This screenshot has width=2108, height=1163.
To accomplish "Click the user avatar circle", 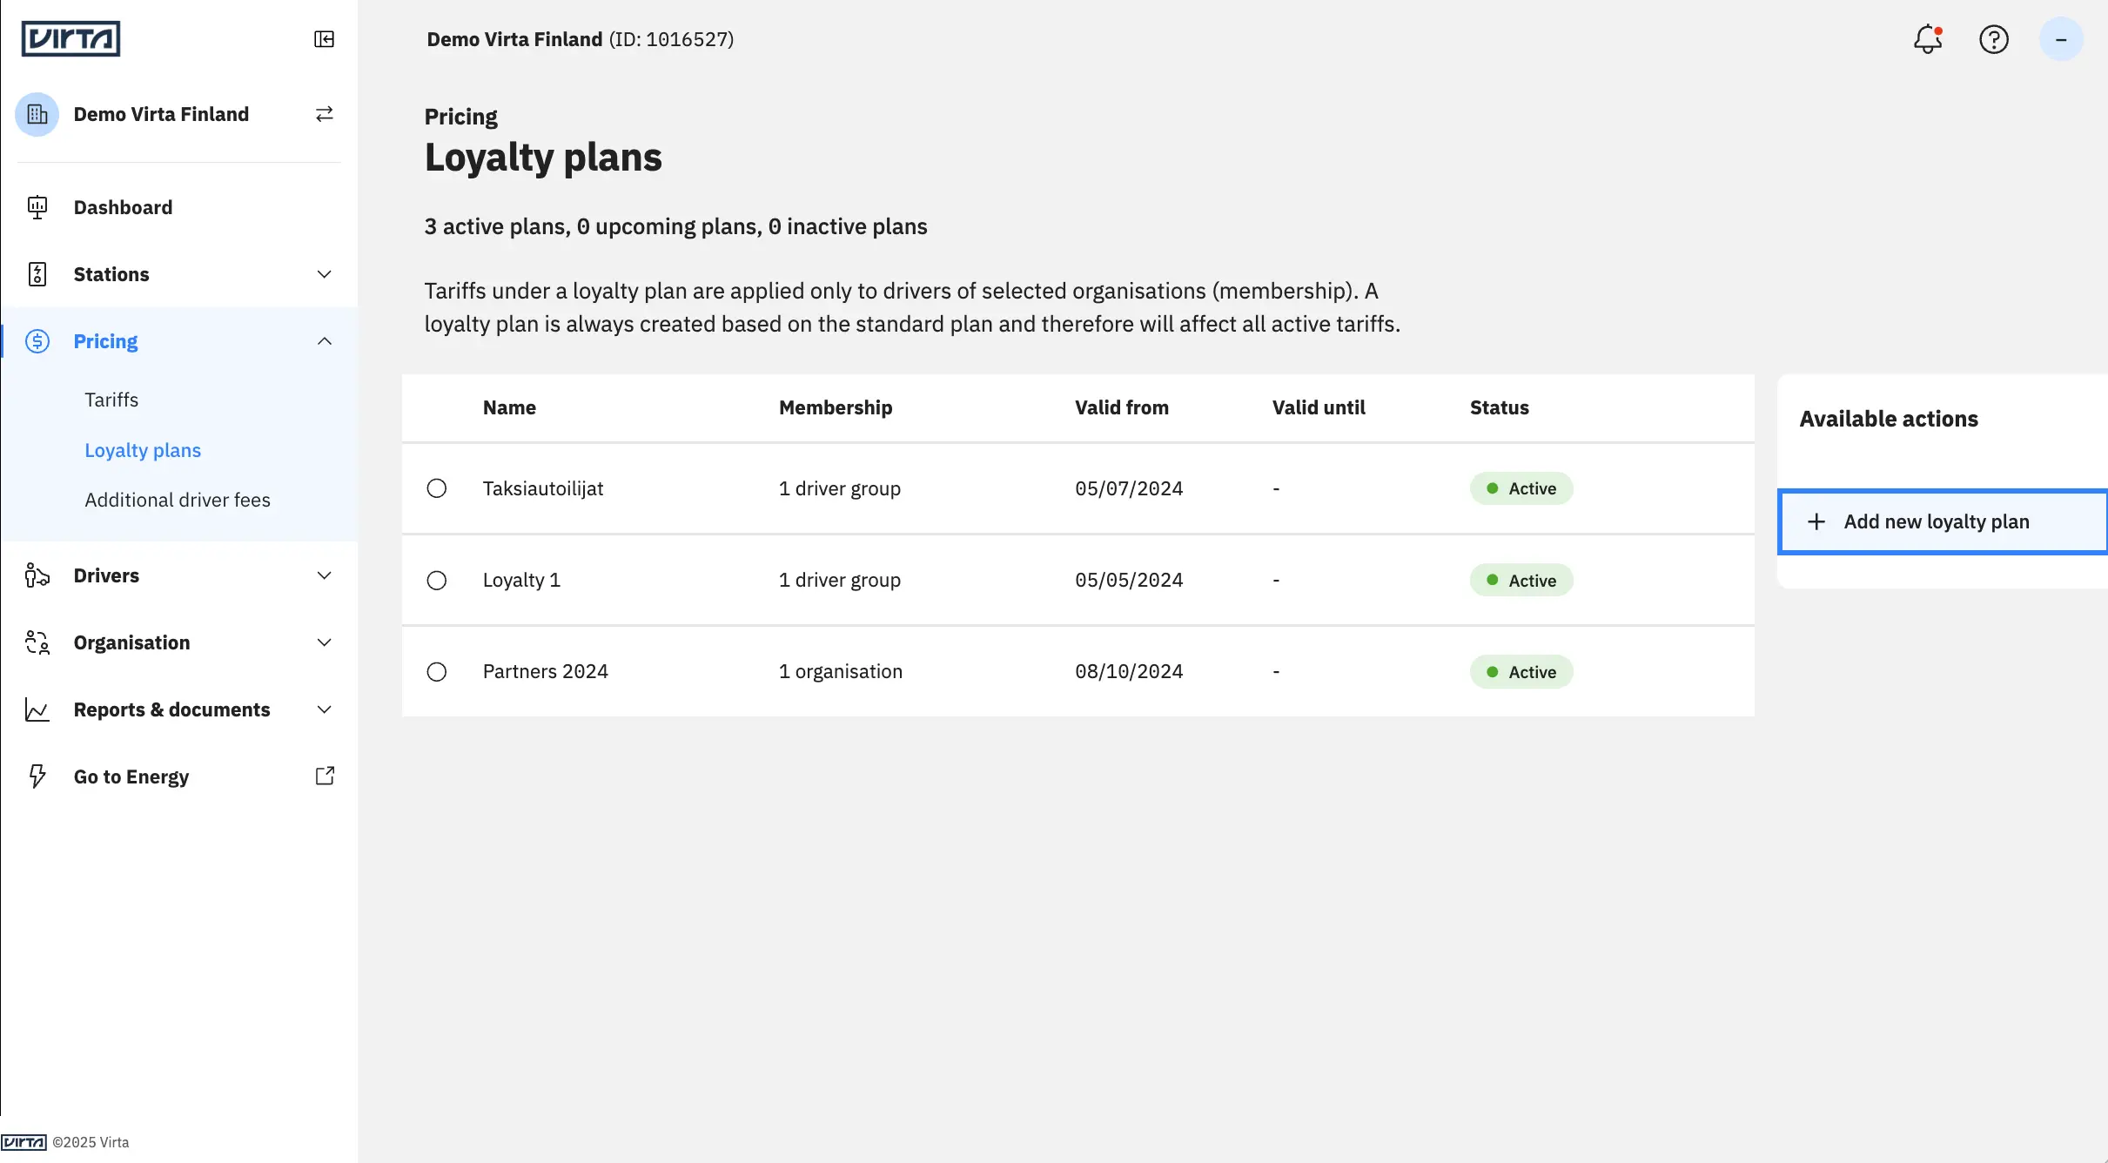I will 2061,39.
